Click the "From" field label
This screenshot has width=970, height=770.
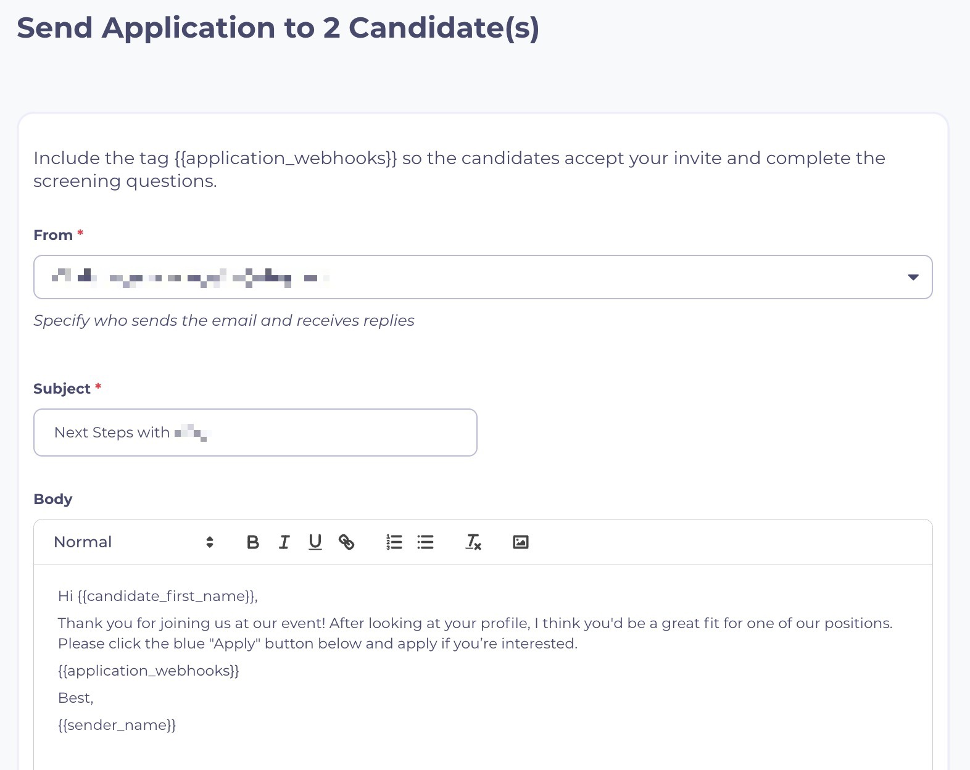pos(53,235)
